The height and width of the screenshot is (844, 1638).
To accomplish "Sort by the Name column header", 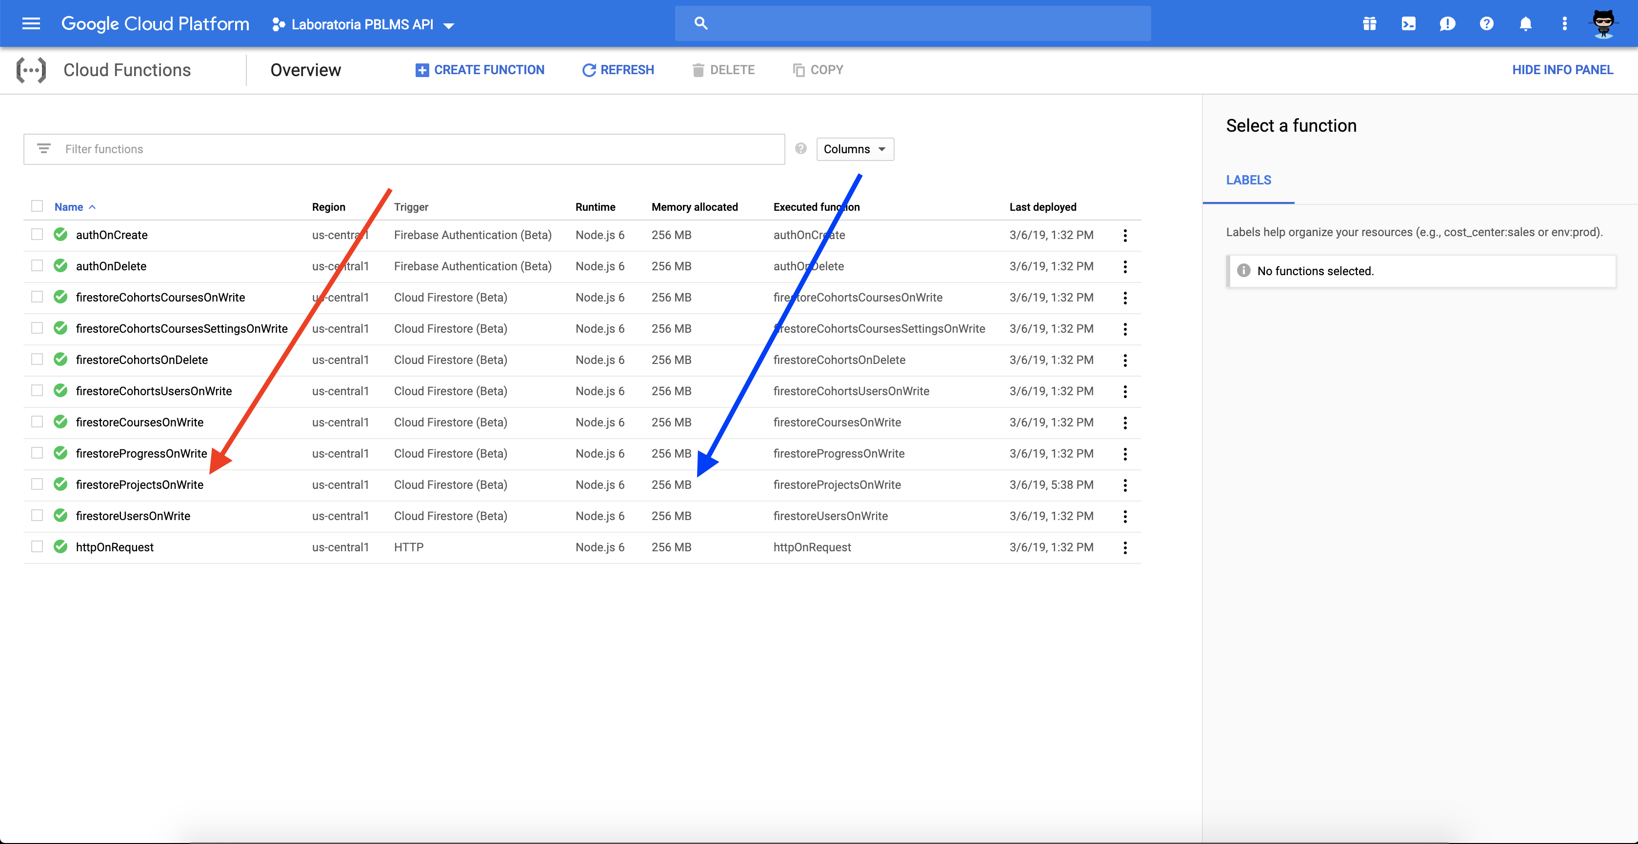I will pos(69,207).
